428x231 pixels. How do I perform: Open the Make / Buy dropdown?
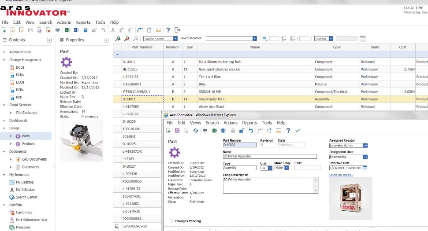coord(287,168)
